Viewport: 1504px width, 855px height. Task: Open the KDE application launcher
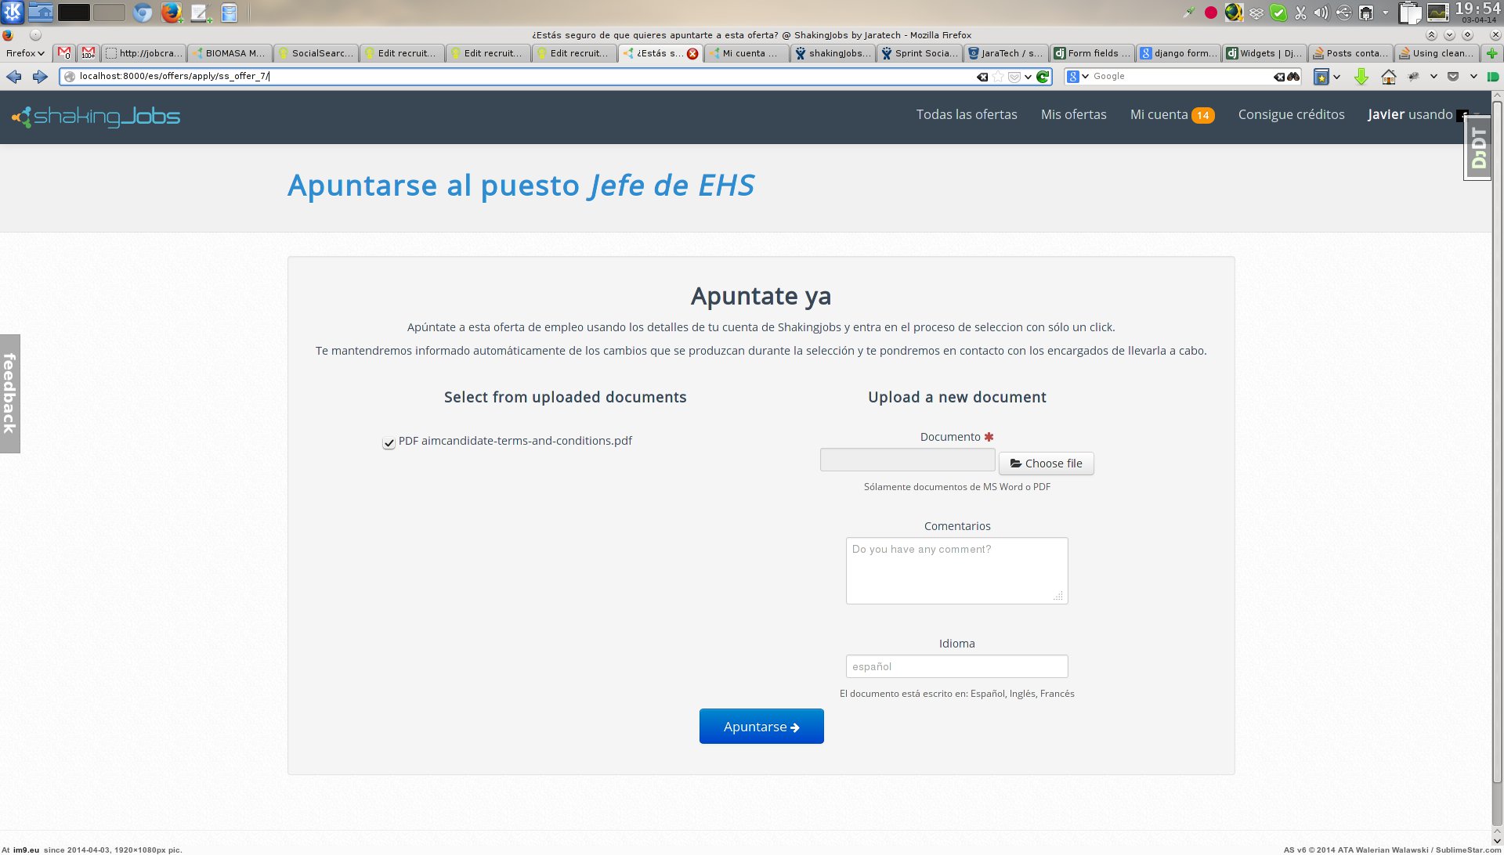(x=13, y=12)
